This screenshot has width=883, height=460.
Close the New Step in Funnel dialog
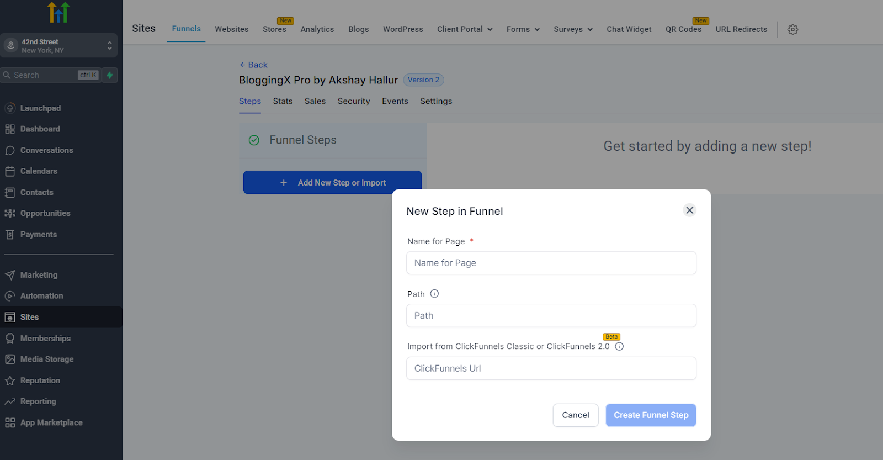(x=689, y=210)
